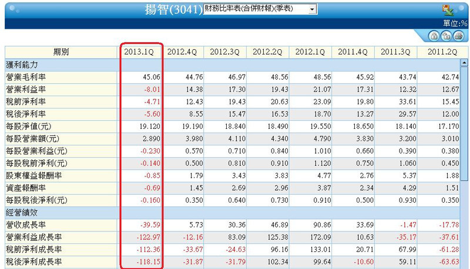Image resolution: width=470 pixels, height=269 pixels.
Task: Click the open padlock unlock icon
Action: (446, 36)
